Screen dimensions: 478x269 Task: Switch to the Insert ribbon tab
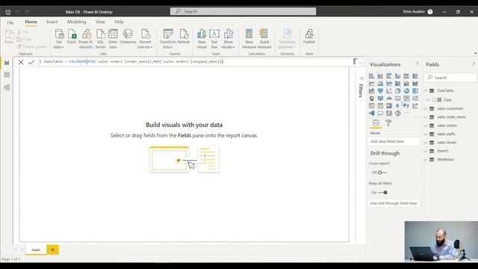[x=52, y=22]
